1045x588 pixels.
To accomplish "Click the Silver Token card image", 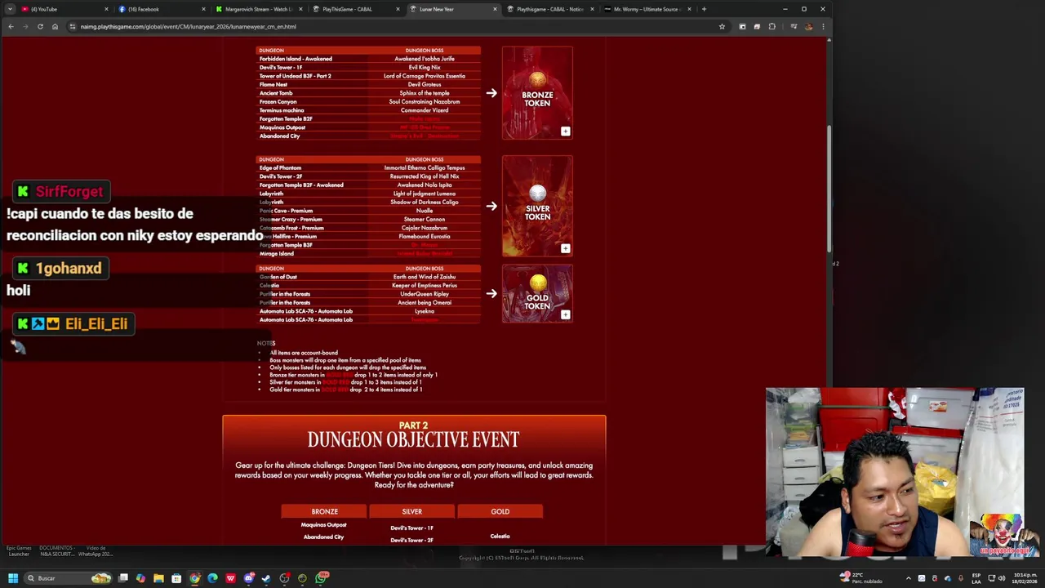I will pyautogui.click(x=537, y=206).
